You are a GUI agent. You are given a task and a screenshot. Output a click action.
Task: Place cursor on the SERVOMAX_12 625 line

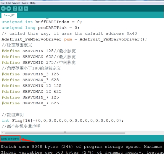pyautogui.click(x=31, y=91)
